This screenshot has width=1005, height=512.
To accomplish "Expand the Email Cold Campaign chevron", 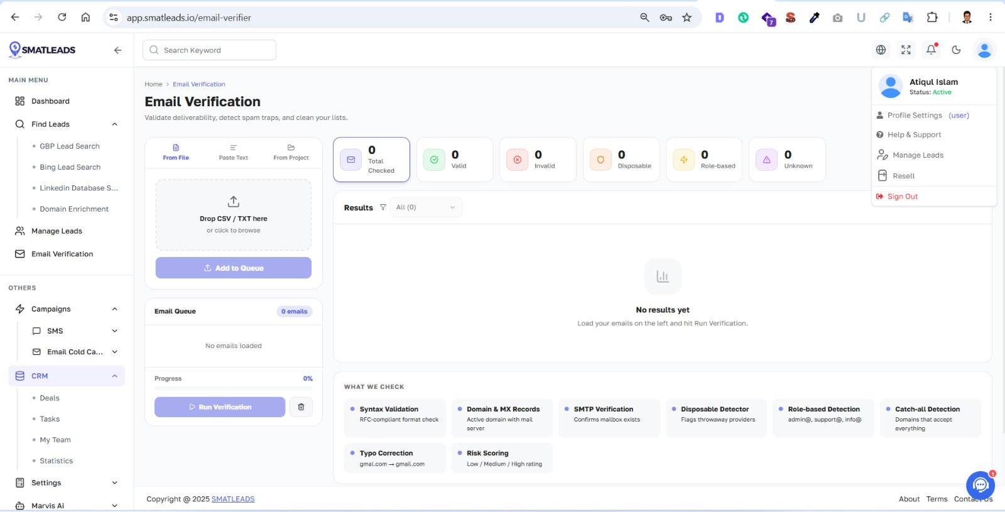I will [114, 352].
